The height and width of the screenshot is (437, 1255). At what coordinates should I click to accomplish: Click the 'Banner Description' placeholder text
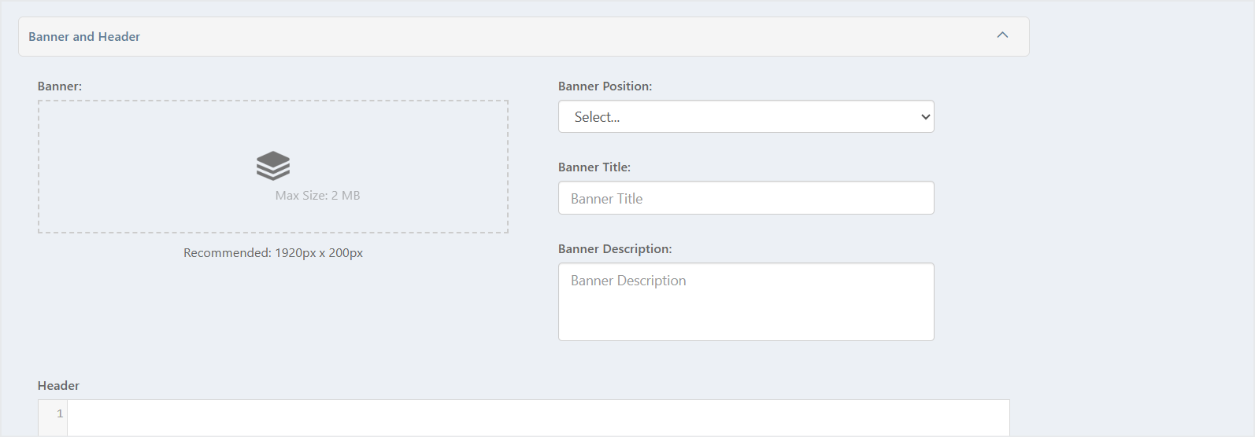[x=628, y=281]
